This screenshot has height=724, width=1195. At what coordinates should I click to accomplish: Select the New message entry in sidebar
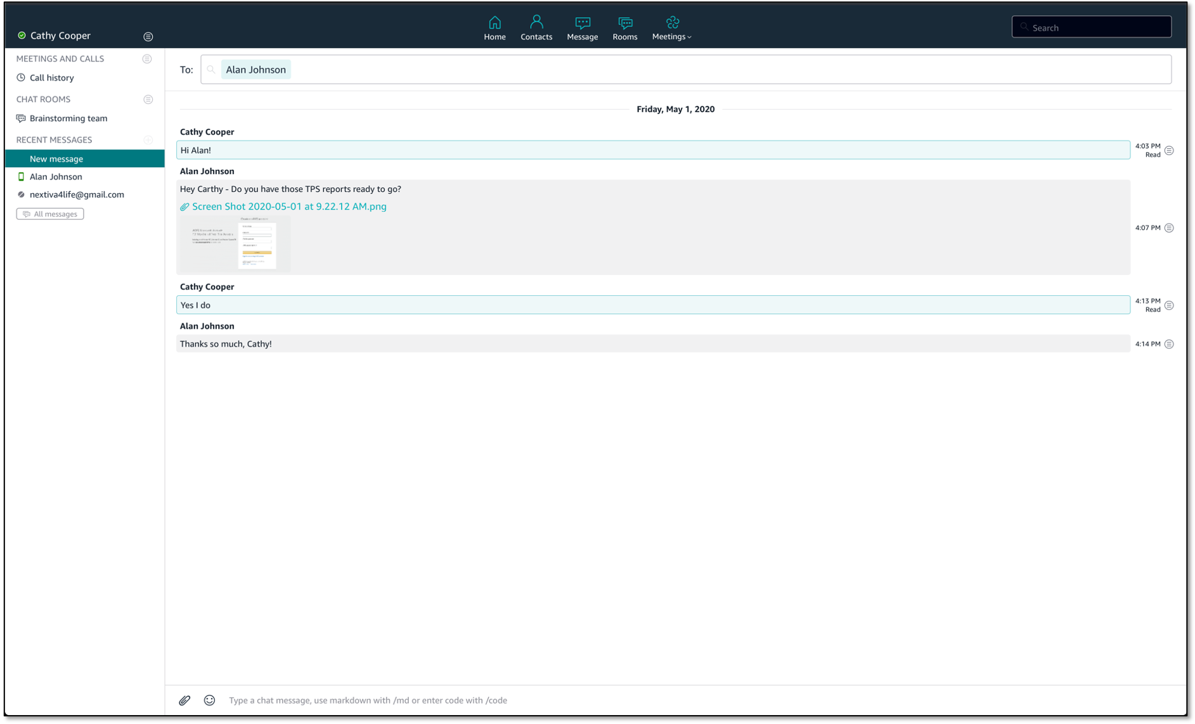pos(84,158)
